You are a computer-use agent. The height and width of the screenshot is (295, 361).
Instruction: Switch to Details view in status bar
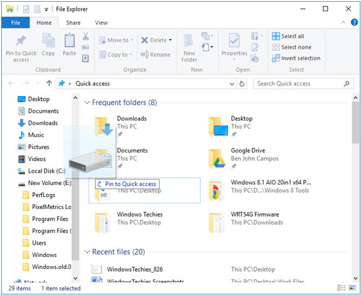pos(341,288)
